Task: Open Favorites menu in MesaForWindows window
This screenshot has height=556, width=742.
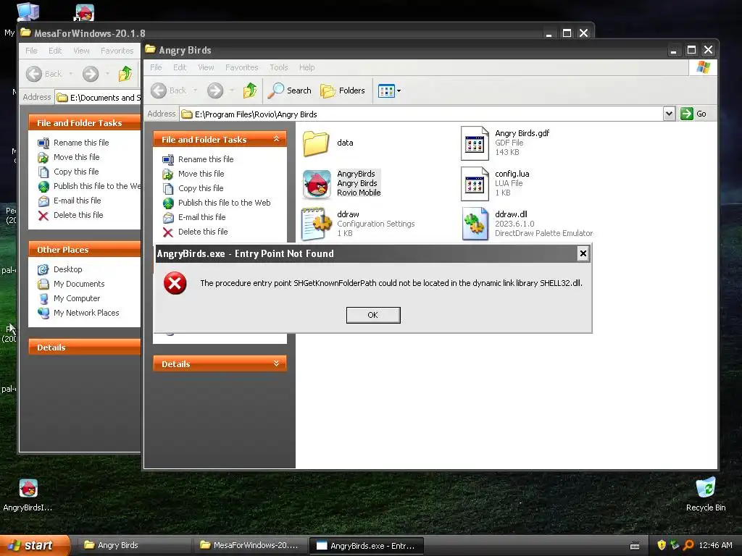Action: pyautogui.click(x=117, y=51)
